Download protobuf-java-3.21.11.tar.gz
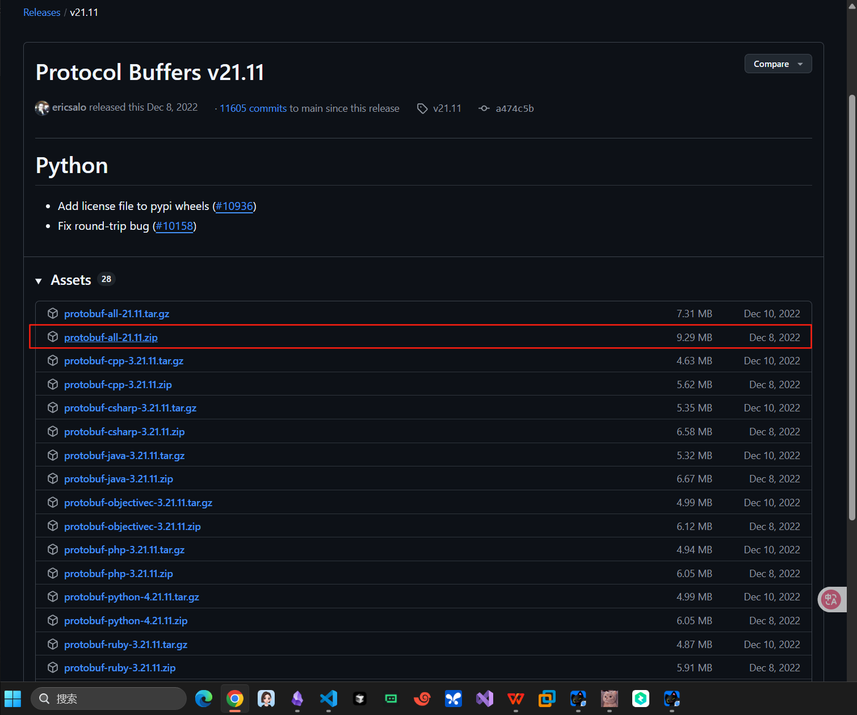The height and width of the screenshot is (715, 857). click(124, 456)
